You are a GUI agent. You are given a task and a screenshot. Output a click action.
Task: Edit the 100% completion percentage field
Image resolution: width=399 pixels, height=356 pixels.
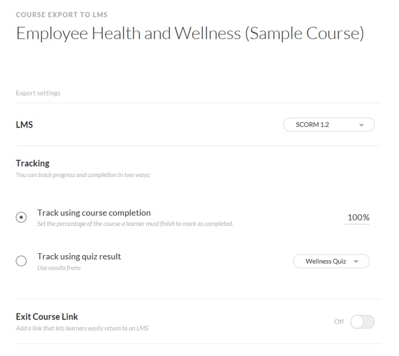click(x=359, y=217)
